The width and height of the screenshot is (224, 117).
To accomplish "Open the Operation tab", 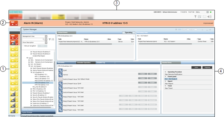I will click(x=61, y=63).
